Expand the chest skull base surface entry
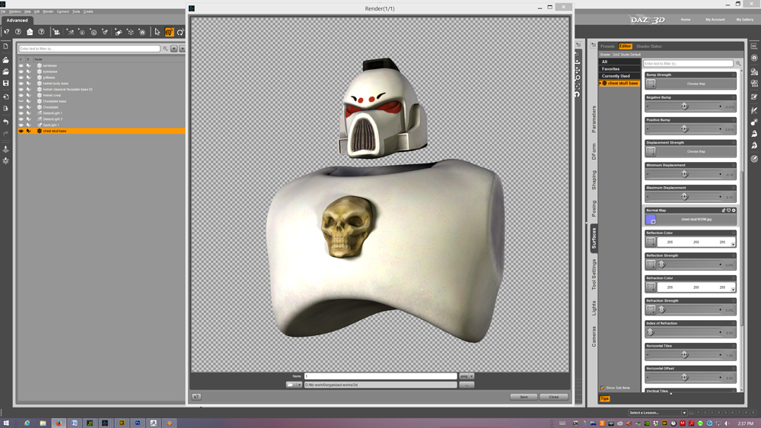Screen dimensions: 761x428 coord(600,84)
